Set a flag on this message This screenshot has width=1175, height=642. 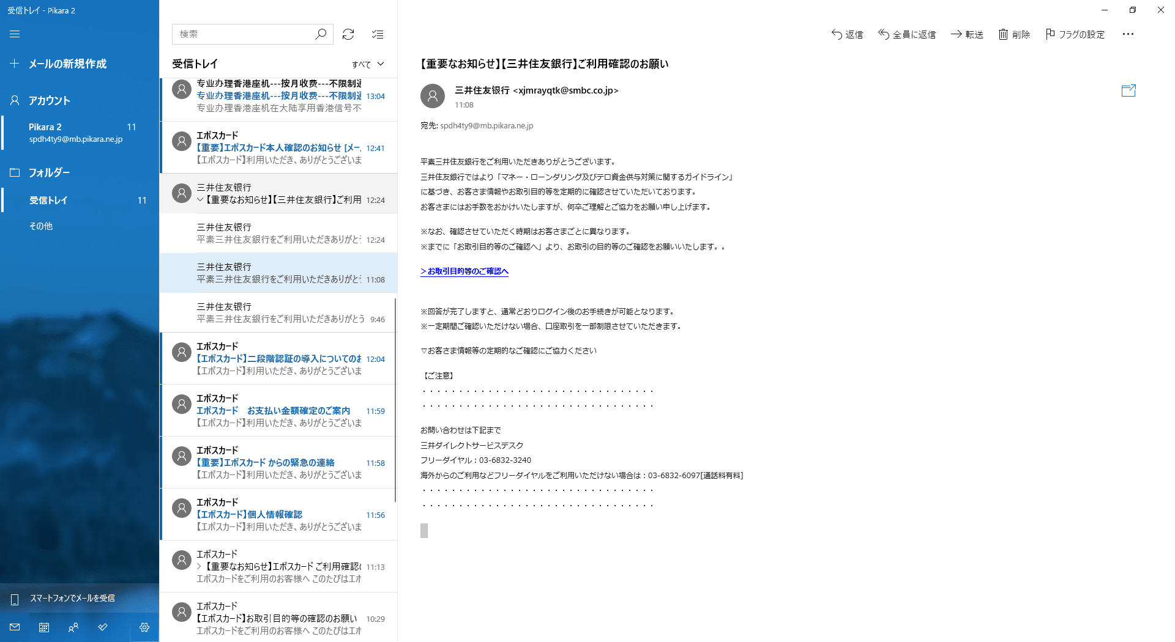click(1075, 34)
